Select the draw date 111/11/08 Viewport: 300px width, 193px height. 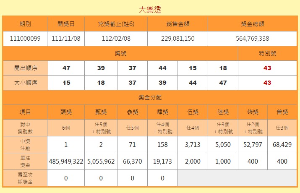[66, 39]
